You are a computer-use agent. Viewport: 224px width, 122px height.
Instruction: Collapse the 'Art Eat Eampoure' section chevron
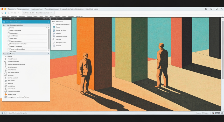point(48,25)
